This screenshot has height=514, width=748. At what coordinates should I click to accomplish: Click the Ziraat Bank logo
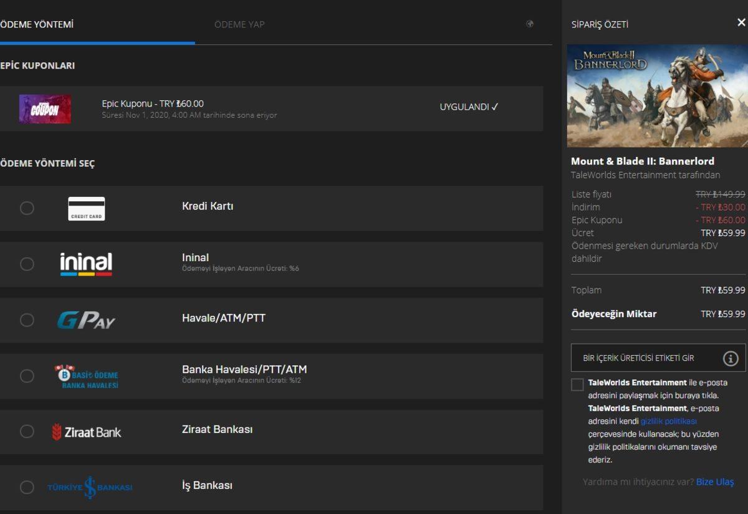86,432
